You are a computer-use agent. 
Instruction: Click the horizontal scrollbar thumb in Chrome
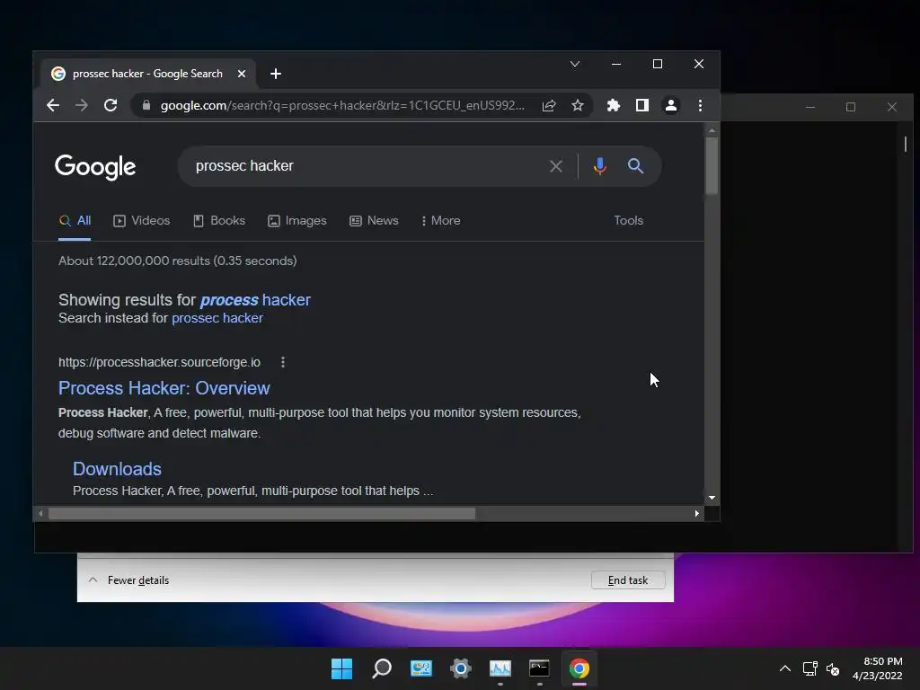pyautogui.click(x=261, y=514)
